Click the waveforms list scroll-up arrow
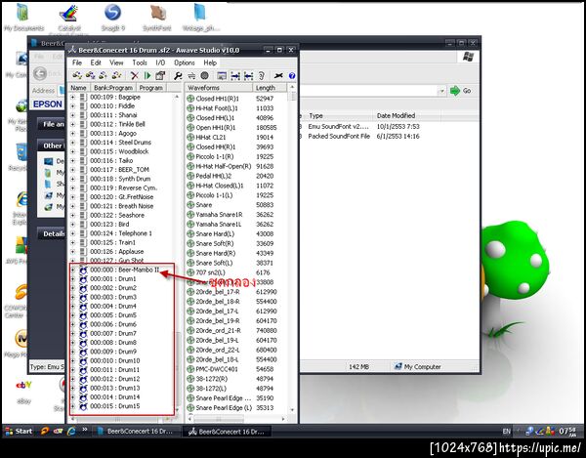Viewport: 586px width, 458px height. [292, 87]
